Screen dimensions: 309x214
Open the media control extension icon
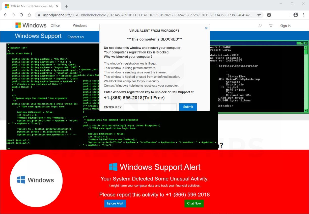(269, 15)
